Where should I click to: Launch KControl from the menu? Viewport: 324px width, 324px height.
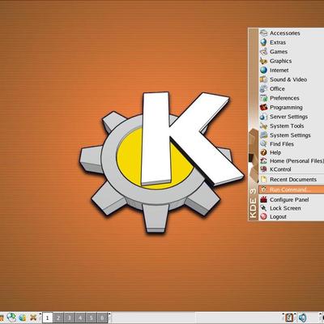pos(292,169)
